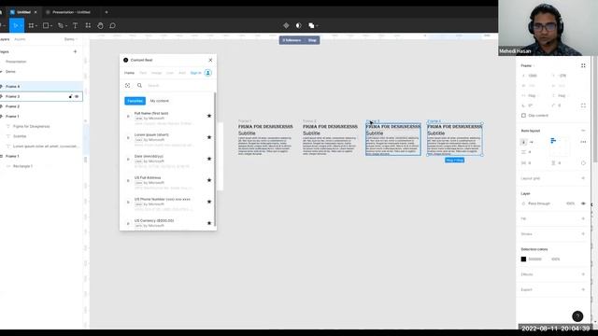Toggle layer visibility eye in Layer section
This screenshot has height=336, width=598.
click(x=583, y=203)
